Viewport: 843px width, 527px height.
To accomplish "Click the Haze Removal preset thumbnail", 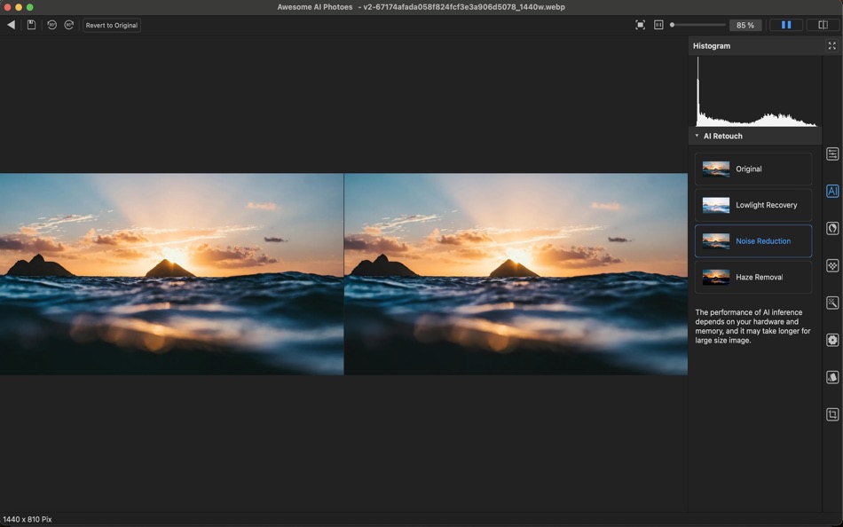I will pos(715,277).
